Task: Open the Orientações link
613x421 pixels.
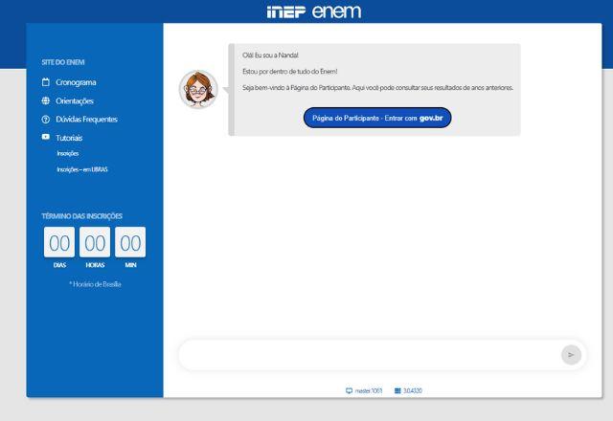Action: tap(75, 100)
